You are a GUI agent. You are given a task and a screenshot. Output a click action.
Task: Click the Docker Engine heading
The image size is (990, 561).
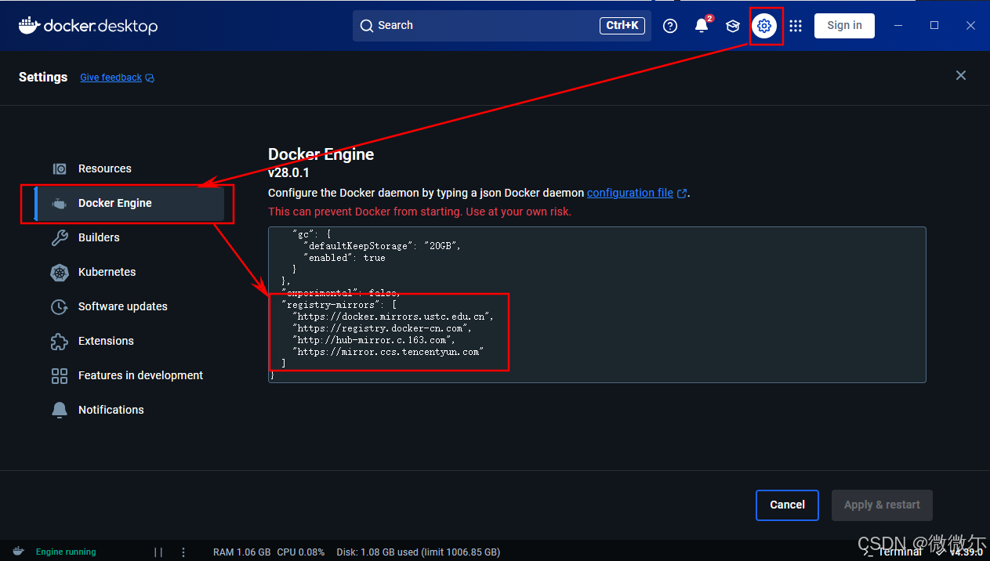pyautogui.click(x=321, y=154)
